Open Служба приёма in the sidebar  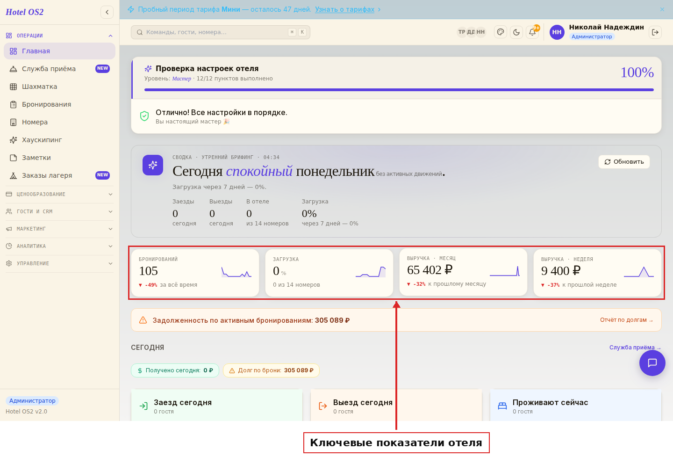click(59, 69)
